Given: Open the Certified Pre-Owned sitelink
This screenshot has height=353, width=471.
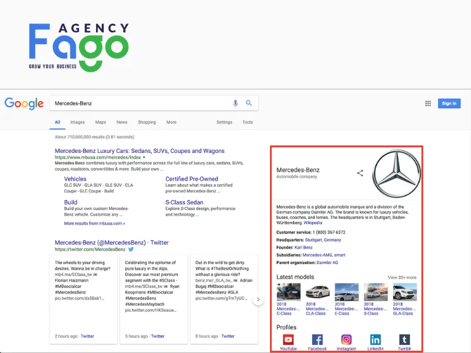Looking at the screenshot, I should point(192,179).
